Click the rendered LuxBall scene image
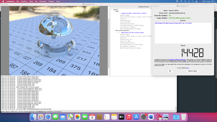 [x=55, y=41]
